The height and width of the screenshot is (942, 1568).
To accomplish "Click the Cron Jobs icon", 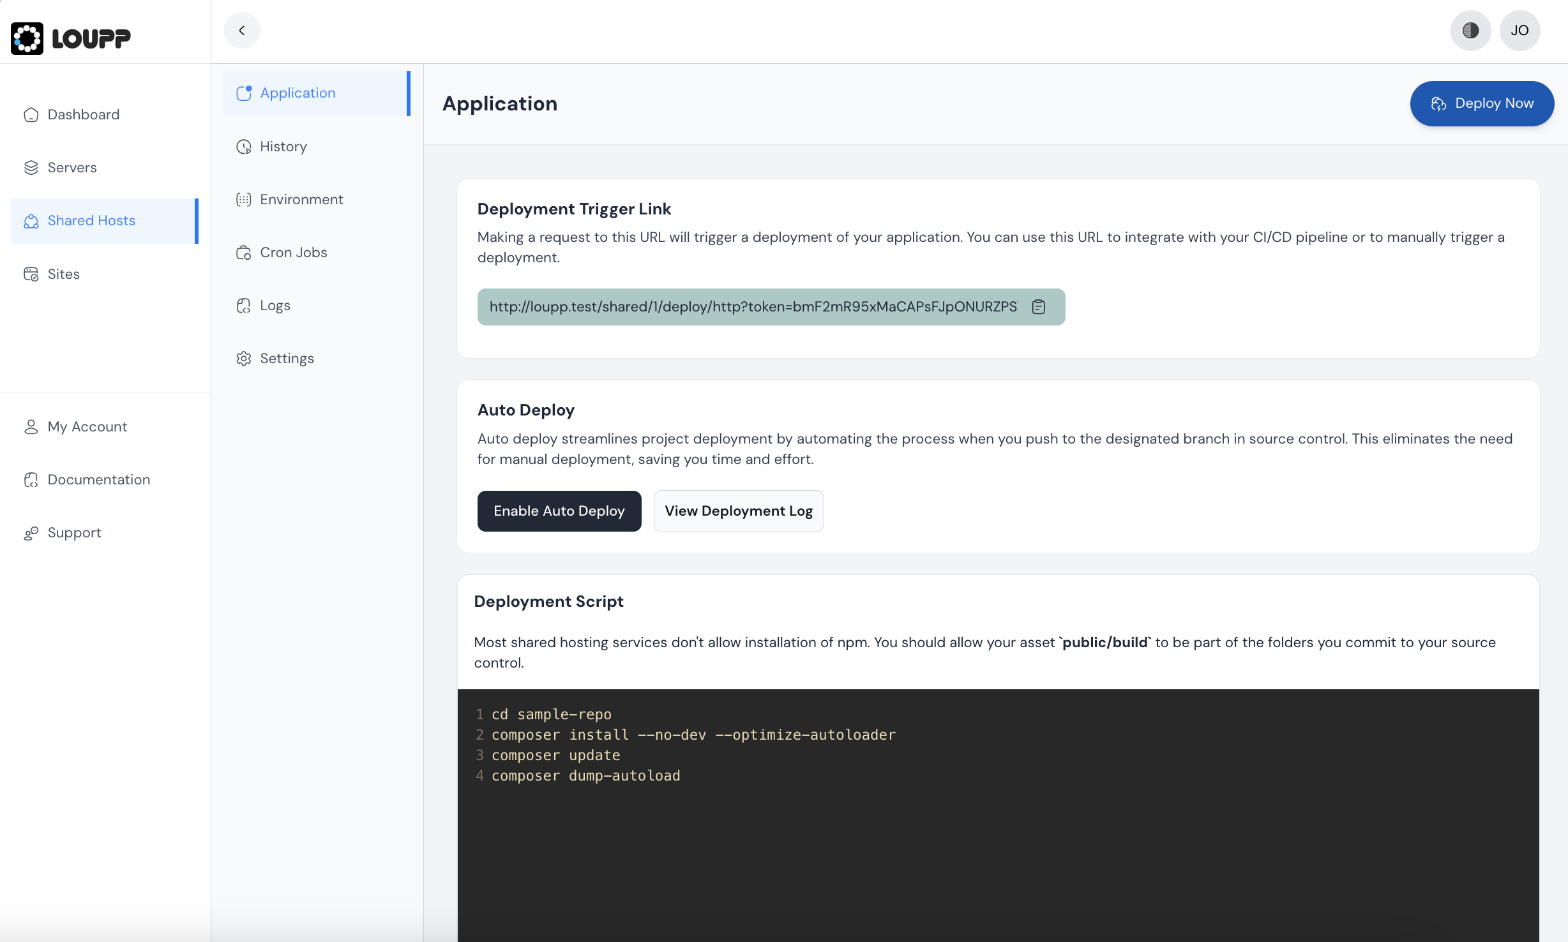I will (x=243, y=253).
